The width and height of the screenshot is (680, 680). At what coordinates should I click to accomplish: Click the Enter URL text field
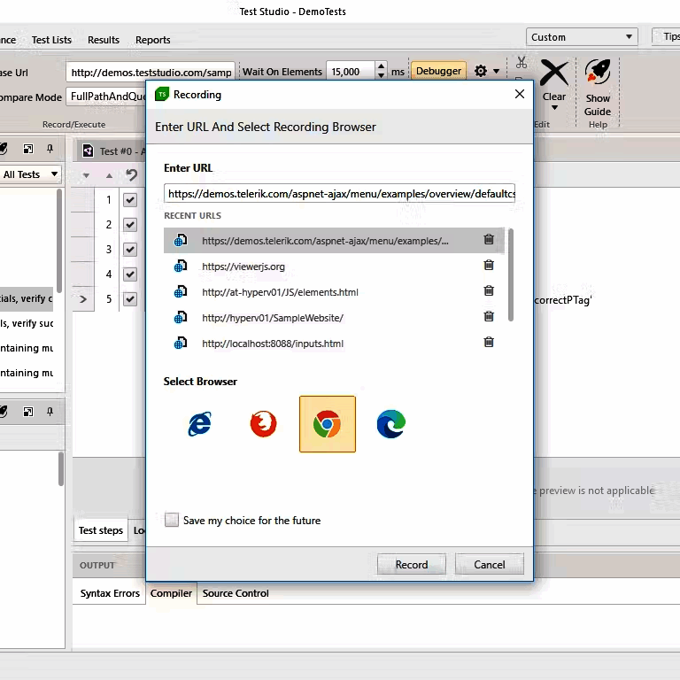click(x=339, y=193)
